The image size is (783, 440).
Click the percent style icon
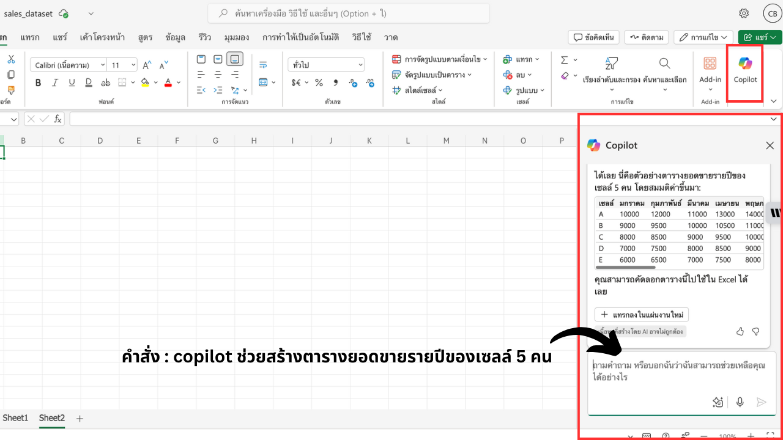coord(319,82)
